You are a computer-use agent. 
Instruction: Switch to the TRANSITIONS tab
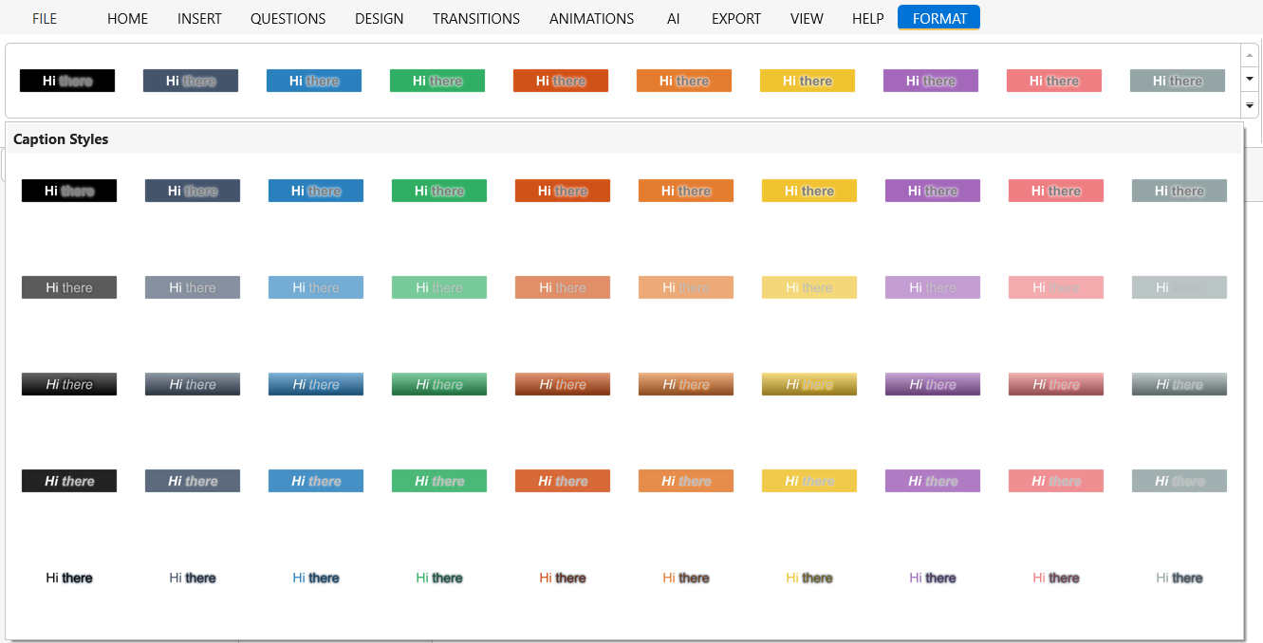[x=475, y=18]
